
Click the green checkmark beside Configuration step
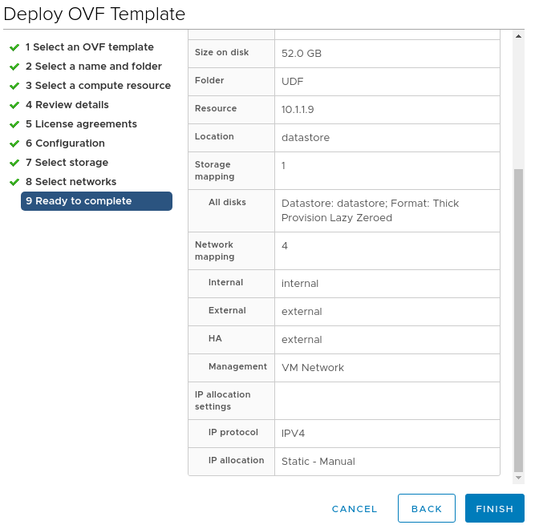click(14, 143)
